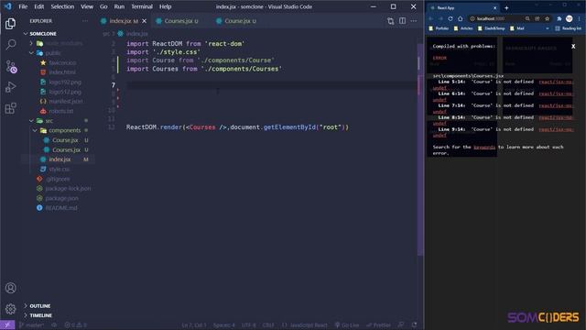Open a new browser tab
This screenshot has width=586, height=330.
[x=506, y=8]
